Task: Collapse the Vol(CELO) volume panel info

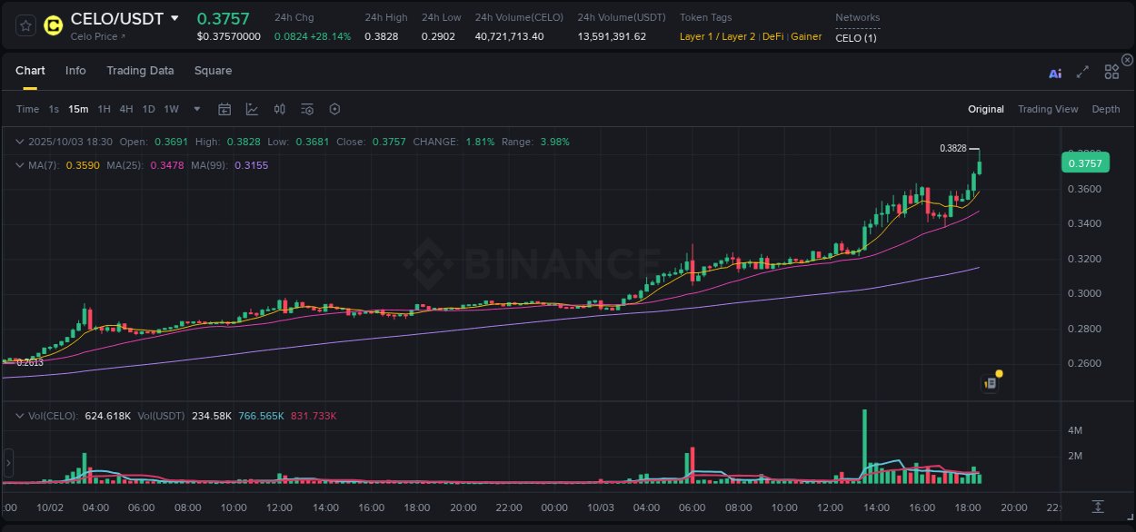Action: [19, 416]
